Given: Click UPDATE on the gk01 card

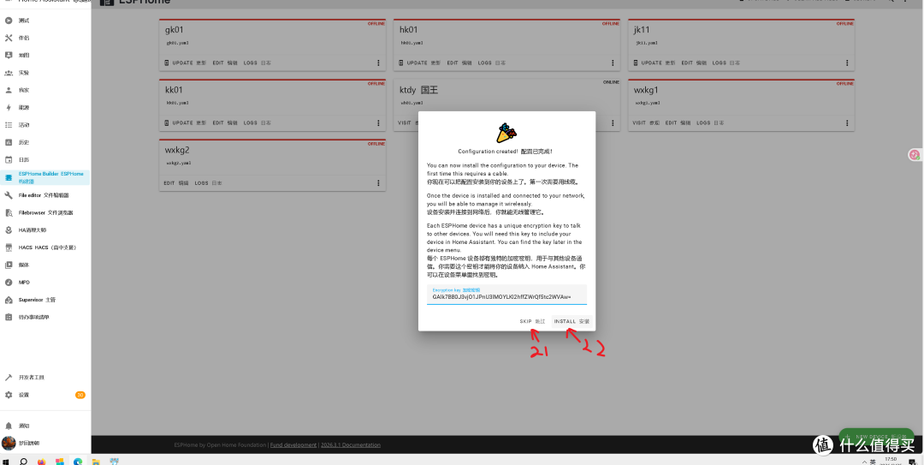Looking at the screenshot, I should tap(189, 63).
